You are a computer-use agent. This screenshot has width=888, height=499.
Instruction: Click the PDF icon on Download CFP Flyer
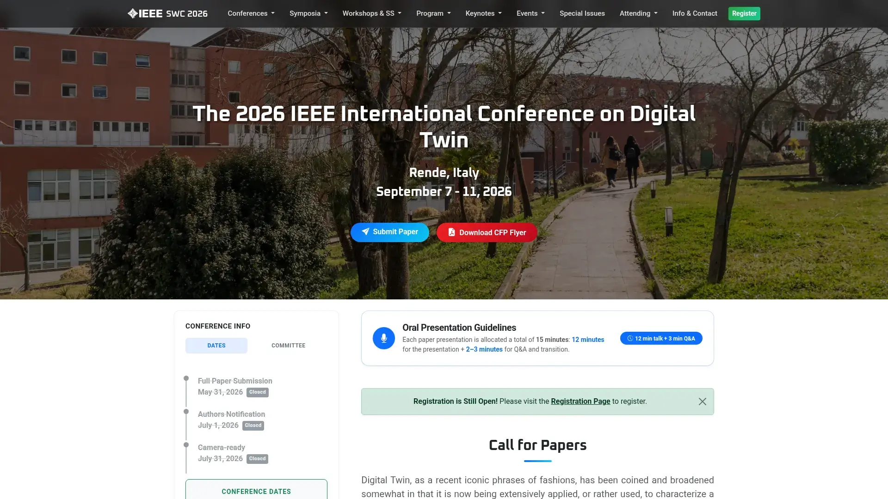pyautogui.click(x=452, y=232)
